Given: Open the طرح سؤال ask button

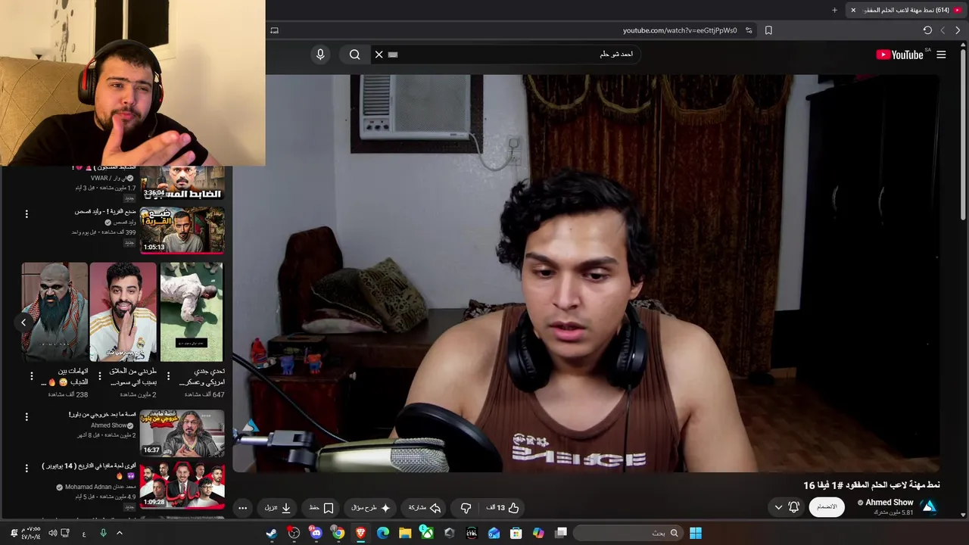Looking at the screenshot, I should coord(371,508).
